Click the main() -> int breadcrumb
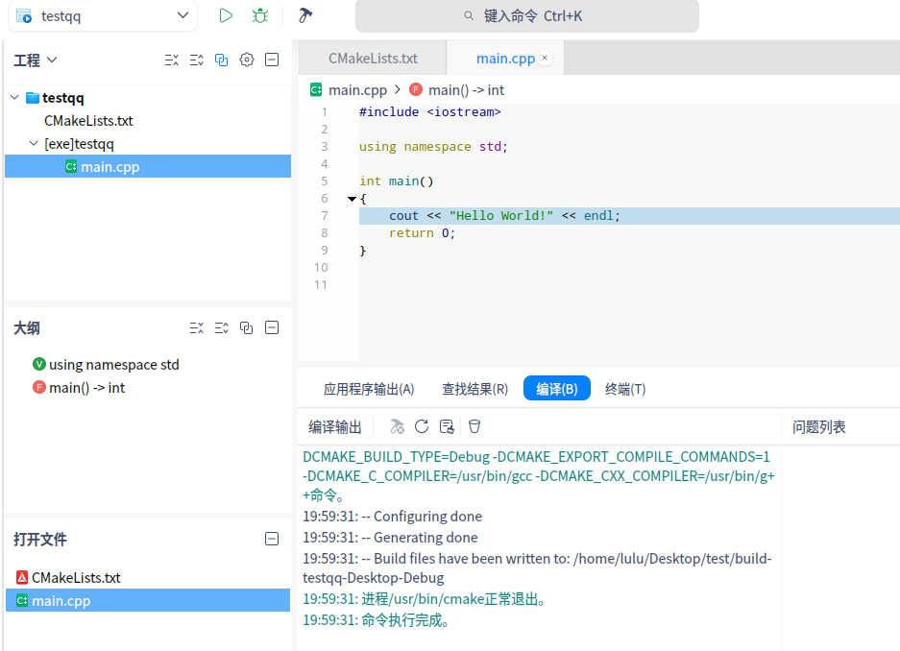The width and height of the screenshot is (900, 651). (466, 89)
